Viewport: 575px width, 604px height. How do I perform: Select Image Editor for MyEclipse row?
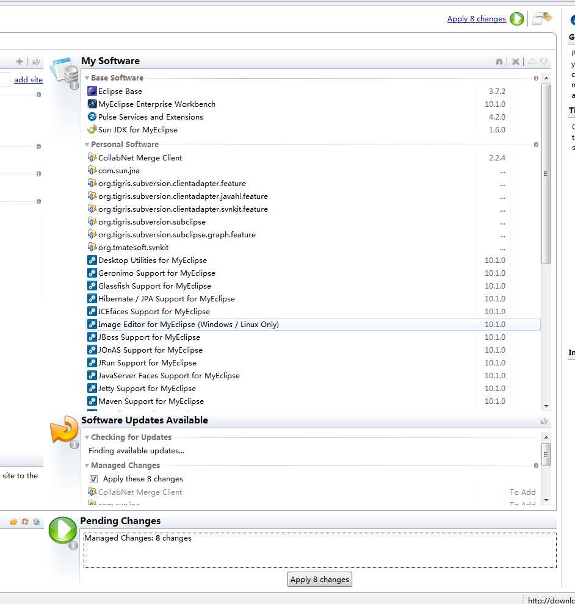(x=313, y=325)
